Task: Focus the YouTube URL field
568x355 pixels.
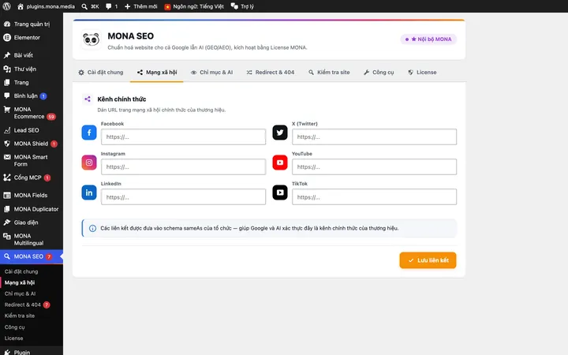Action: [374, 167]
